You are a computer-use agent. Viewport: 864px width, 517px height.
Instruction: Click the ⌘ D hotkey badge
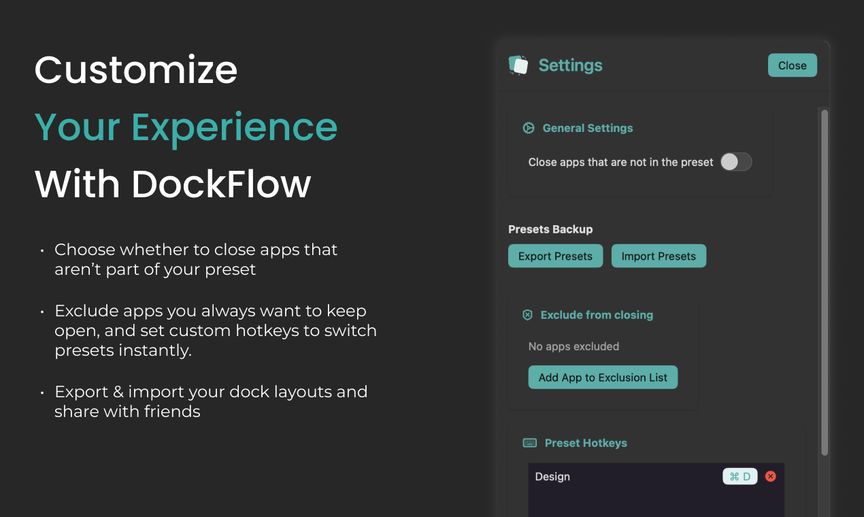pos(740,476)
